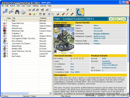Click the checkmark status of Civilization 3
Screen dimensions: 130x98
tap(2, 33)
